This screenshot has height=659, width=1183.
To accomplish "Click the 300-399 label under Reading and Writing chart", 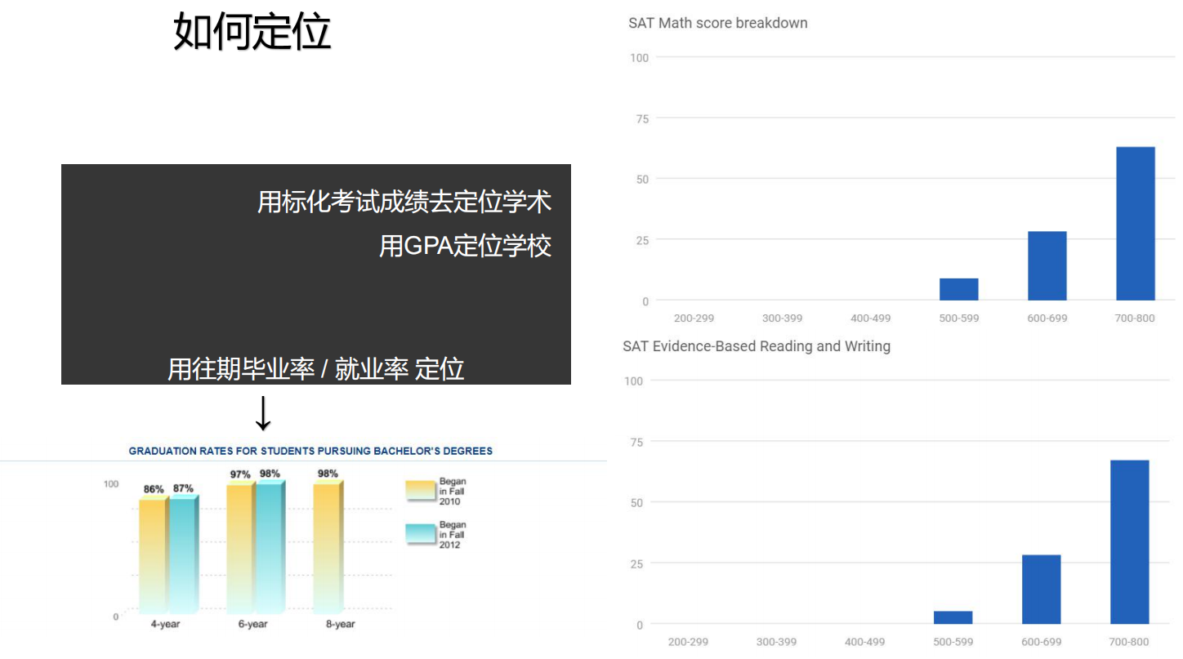I will [x=777, y=642].
